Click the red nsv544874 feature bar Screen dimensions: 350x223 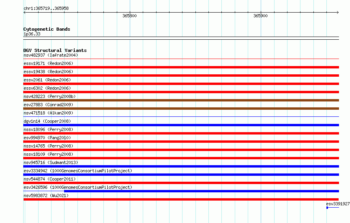(181, 183)
